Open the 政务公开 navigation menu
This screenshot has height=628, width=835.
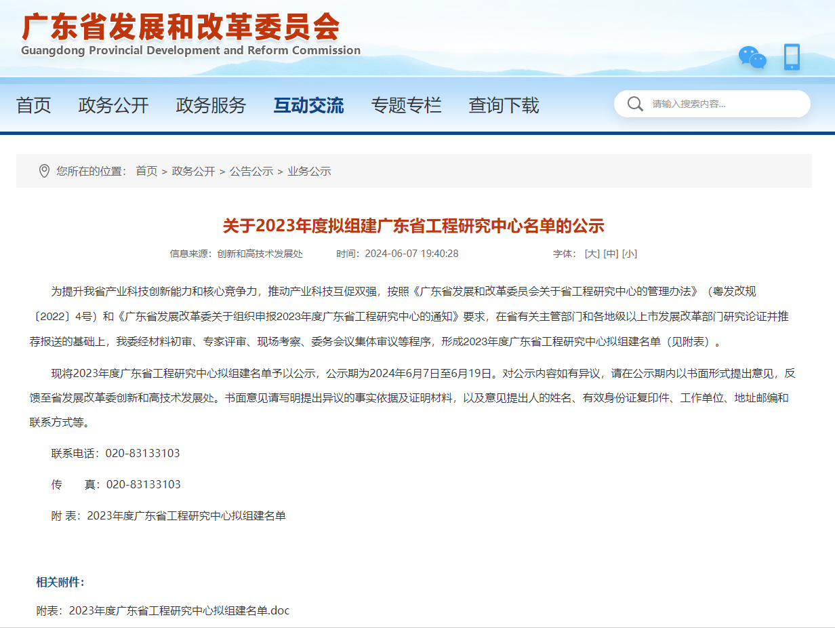click(x=113, y=105)
